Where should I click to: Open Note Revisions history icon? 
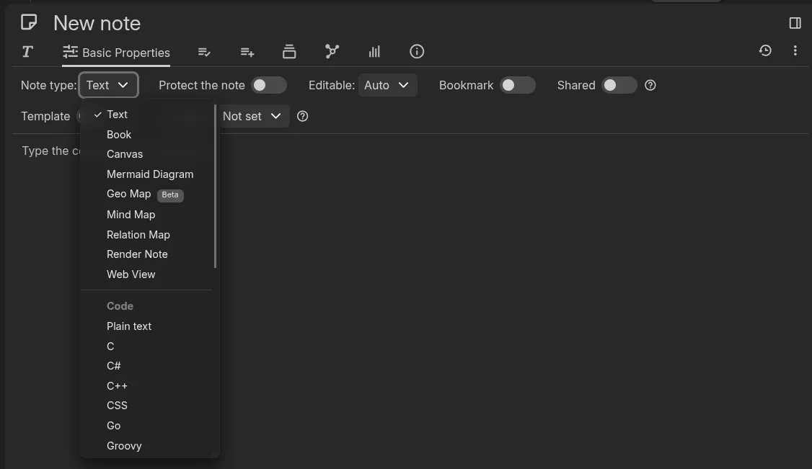764,50
